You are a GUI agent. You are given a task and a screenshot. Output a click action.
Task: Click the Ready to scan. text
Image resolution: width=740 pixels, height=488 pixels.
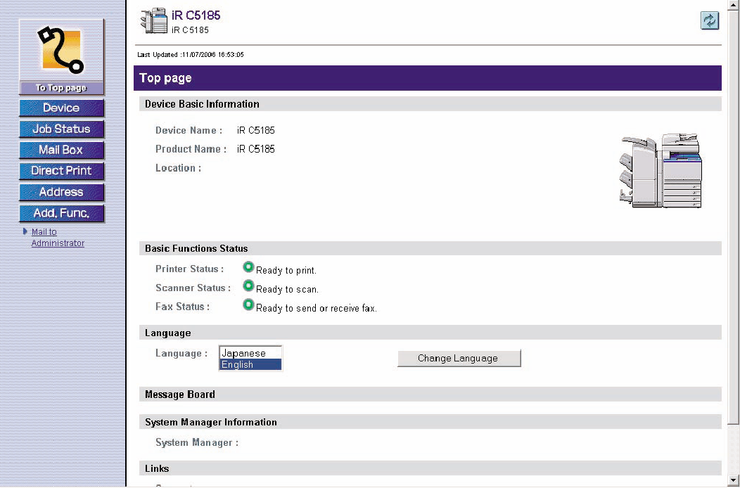pos(287,289)
